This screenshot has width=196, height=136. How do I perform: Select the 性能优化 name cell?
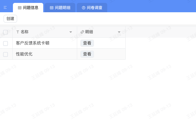point(25,54)
